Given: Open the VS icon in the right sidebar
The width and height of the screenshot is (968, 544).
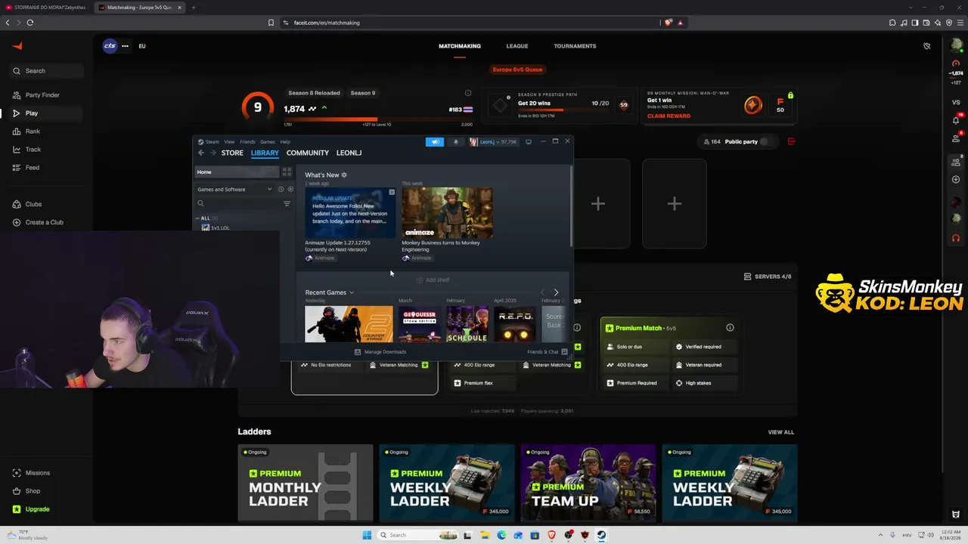Looking at the screenshot, I should click(956, 102).
